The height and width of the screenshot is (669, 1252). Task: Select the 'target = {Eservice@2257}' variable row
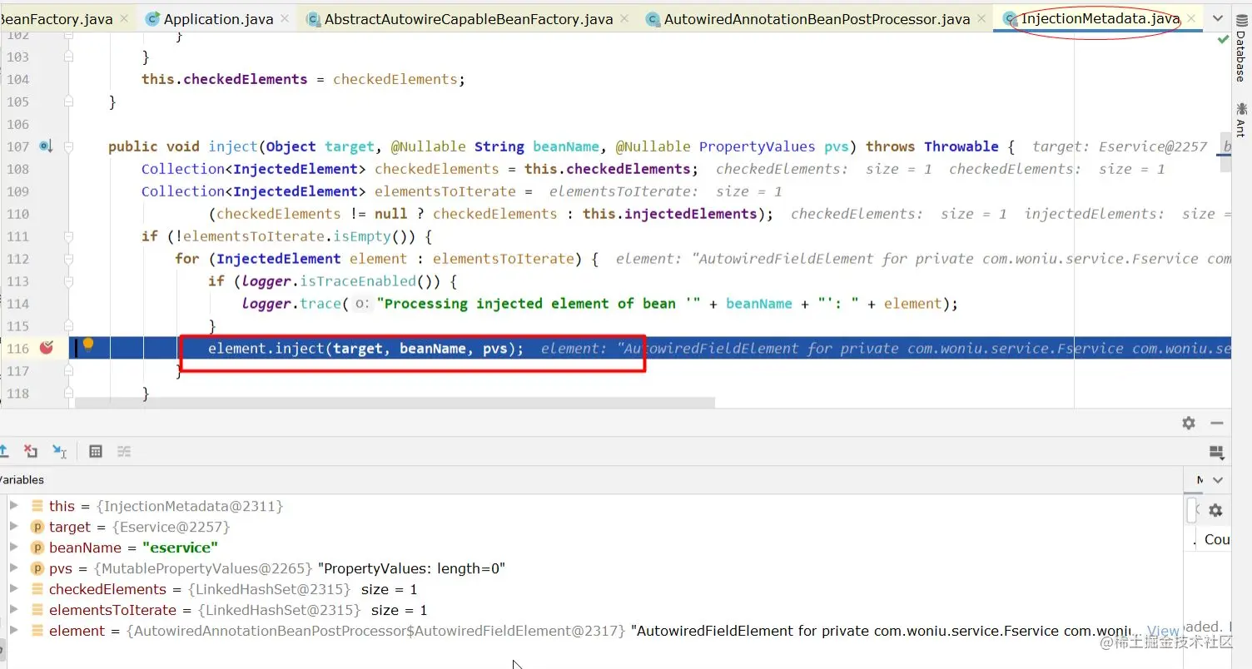tap(591, 527)
